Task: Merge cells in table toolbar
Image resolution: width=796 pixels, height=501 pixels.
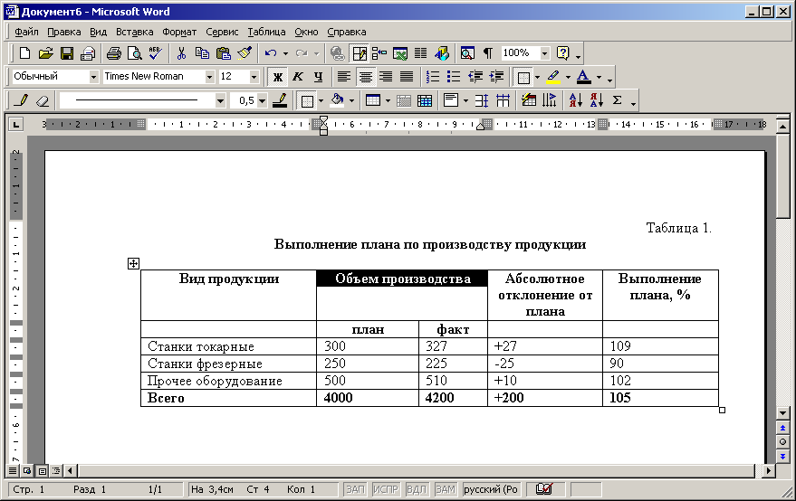Action: coord(404,100)
